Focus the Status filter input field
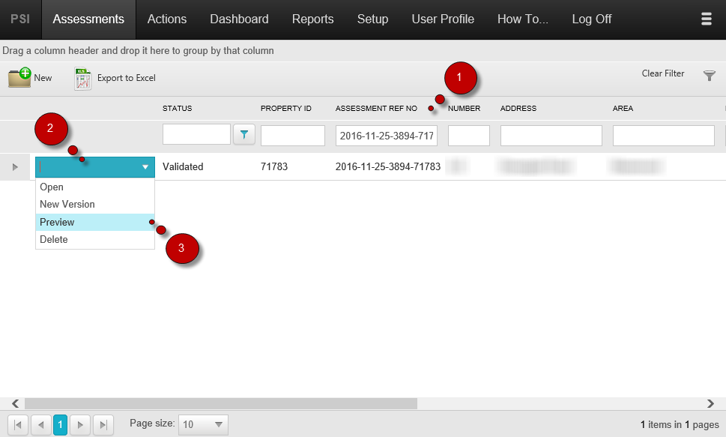Viewport: 726px width, 437px height. tap(196, 134)
